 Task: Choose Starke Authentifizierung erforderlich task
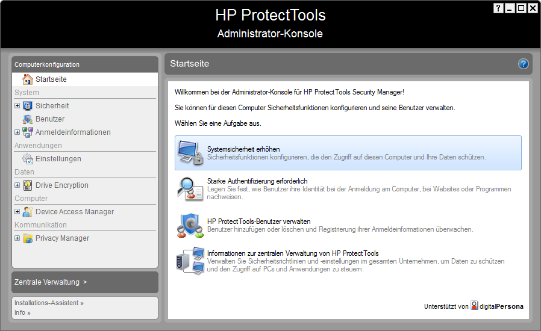pyautogui.click(x=348, y=188)
